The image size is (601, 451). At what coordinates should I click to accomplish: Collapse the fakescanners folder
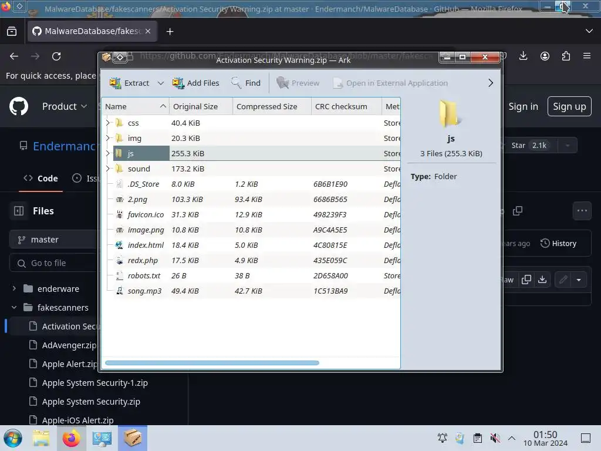click(x=14, y=307)
